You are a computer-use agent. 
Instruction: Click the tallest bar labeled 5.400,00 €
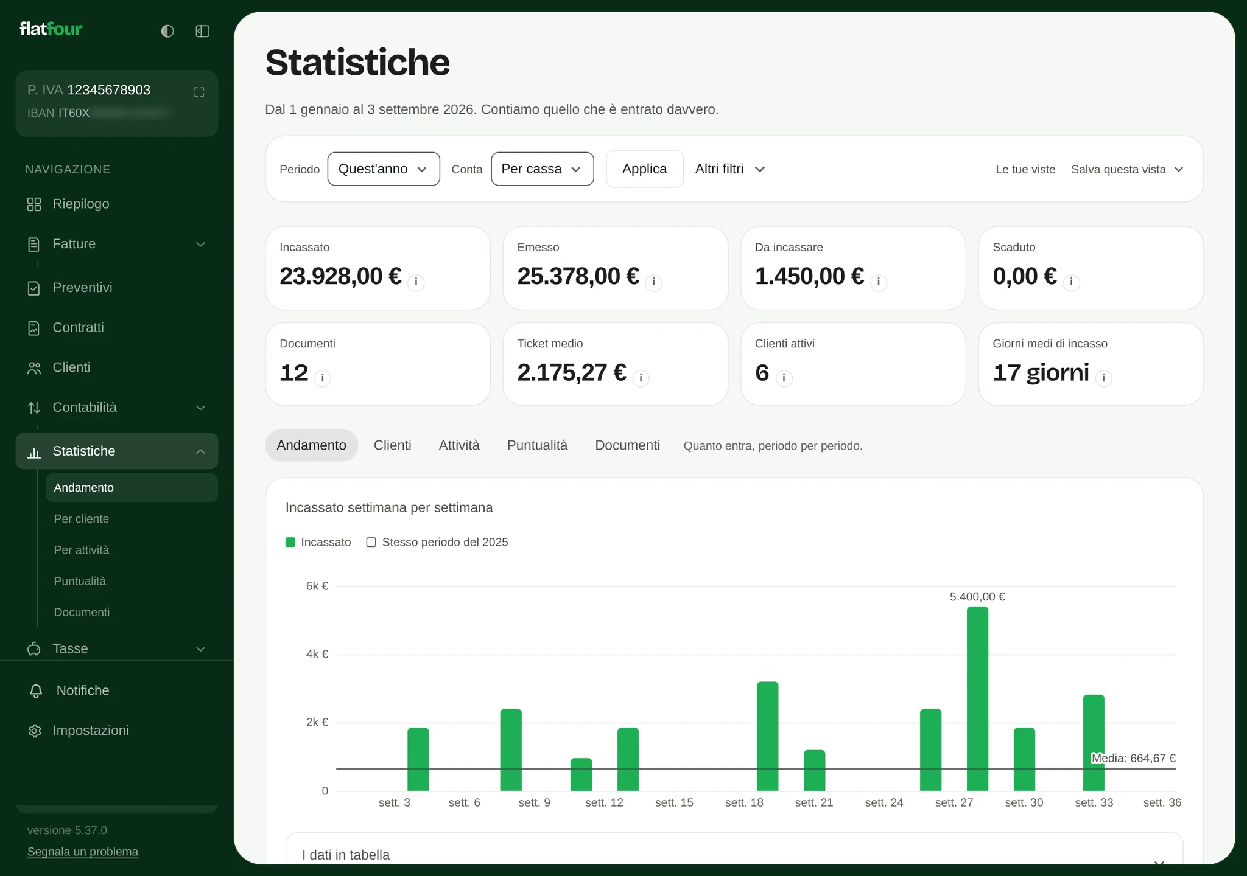tap(977, 698)
